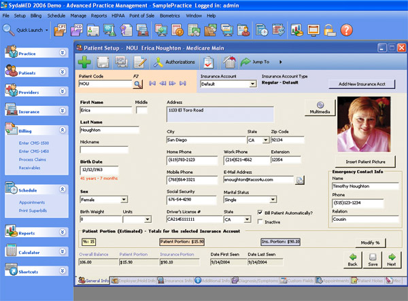The image size is (408, 301).
Task: Click the email icon beside E-Mail Address
Action: point(300,180)
